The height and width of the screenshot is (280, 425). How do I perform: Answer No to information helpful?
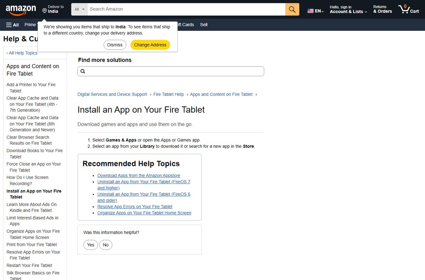[x=106, y=245]
